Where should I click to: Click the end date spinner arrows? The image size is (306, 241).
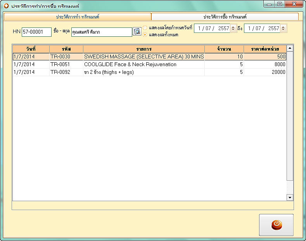(x=283, y=28)
